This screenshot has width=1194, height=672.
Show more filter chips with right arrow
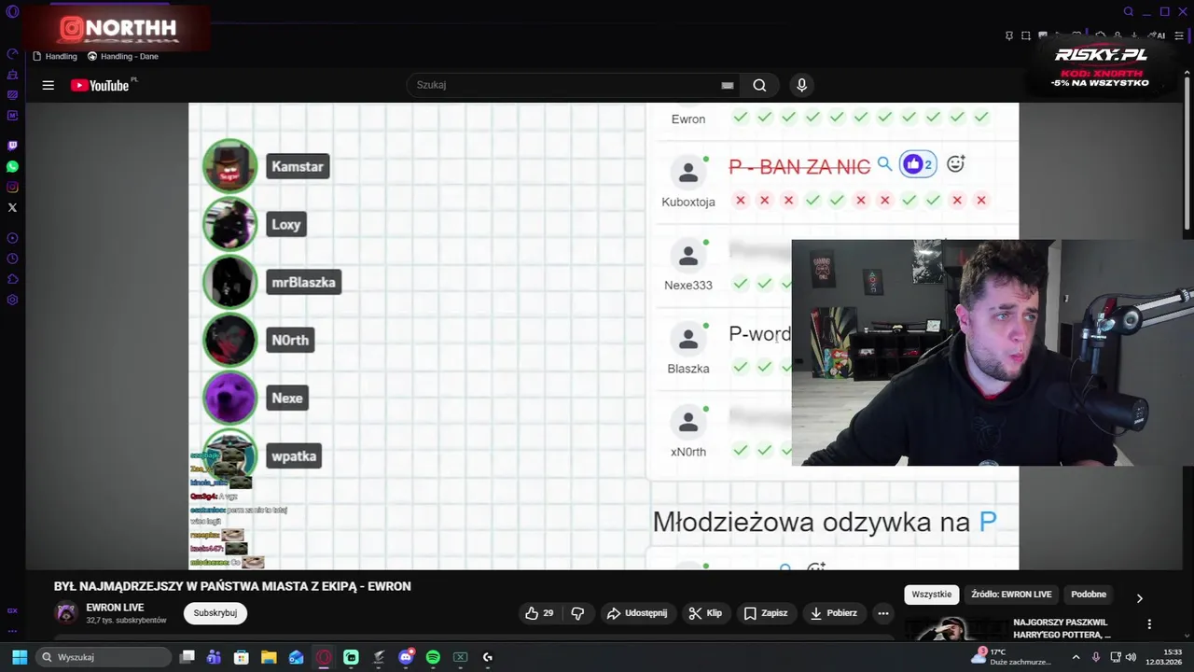pyautogui.click(x=1139, y=598)
